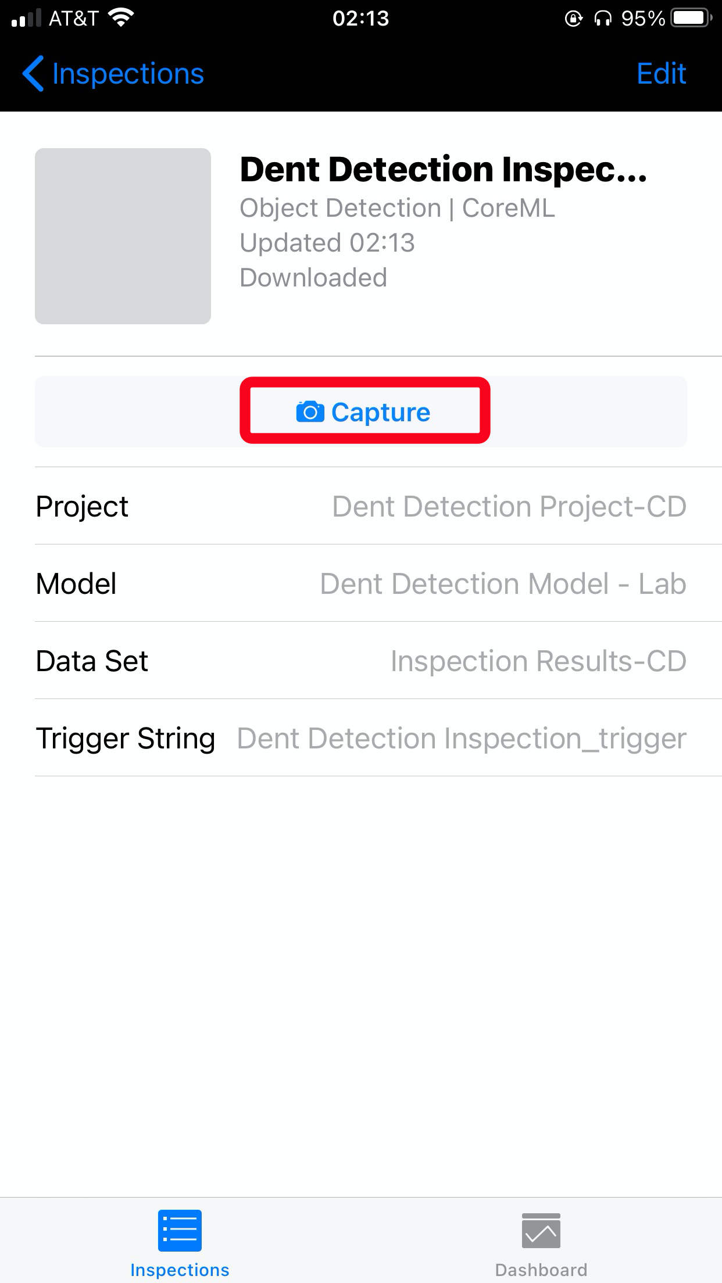Tap the battery indicator icon

[x=692, y=18]
